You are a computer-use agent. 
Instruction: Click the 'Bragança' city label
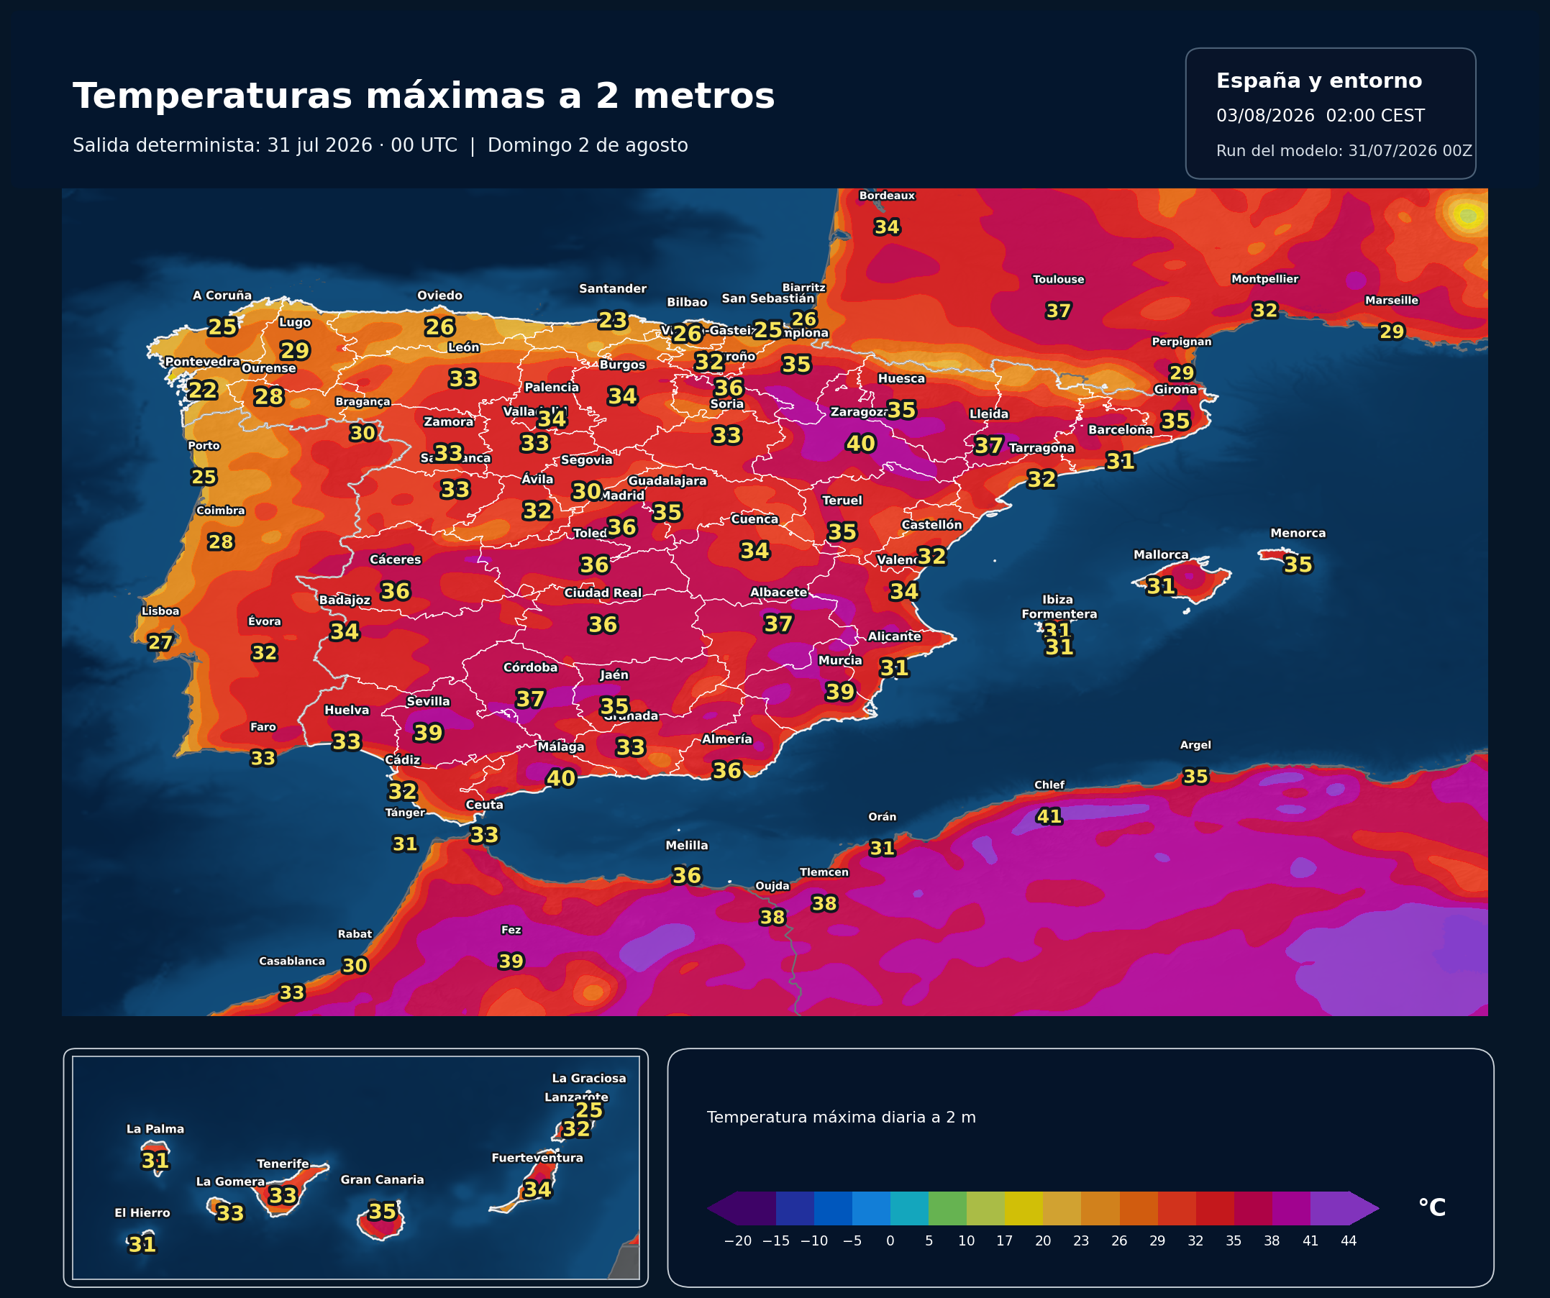(363, 402)
